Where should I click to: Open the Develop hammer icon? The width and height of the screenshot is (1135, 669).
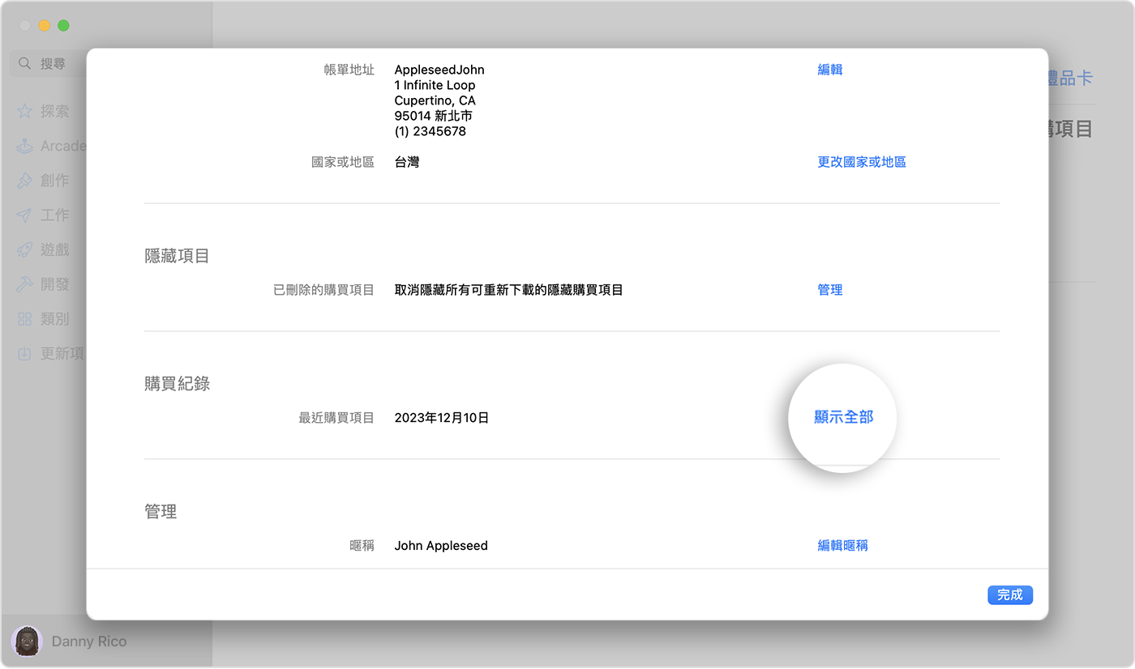click(25, 284)
